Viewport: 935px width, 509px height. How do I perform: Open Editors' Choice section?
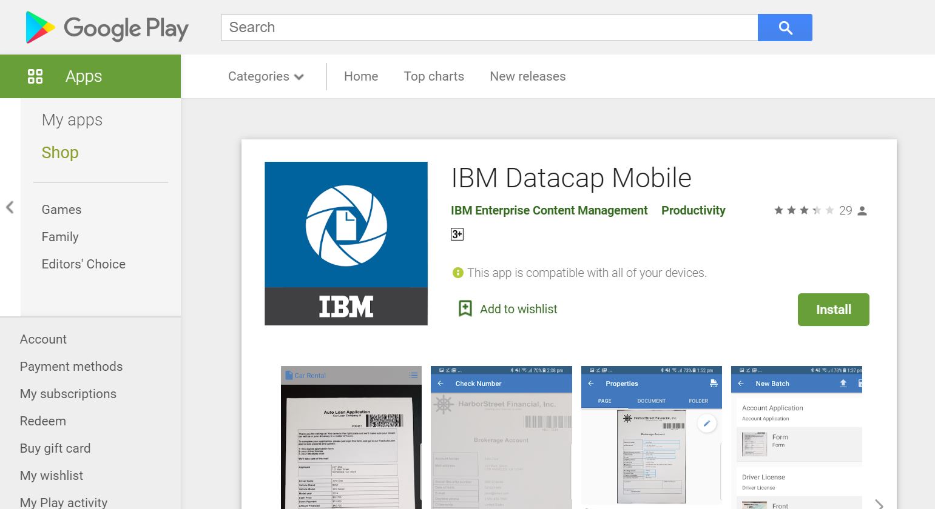click(84, 264)
